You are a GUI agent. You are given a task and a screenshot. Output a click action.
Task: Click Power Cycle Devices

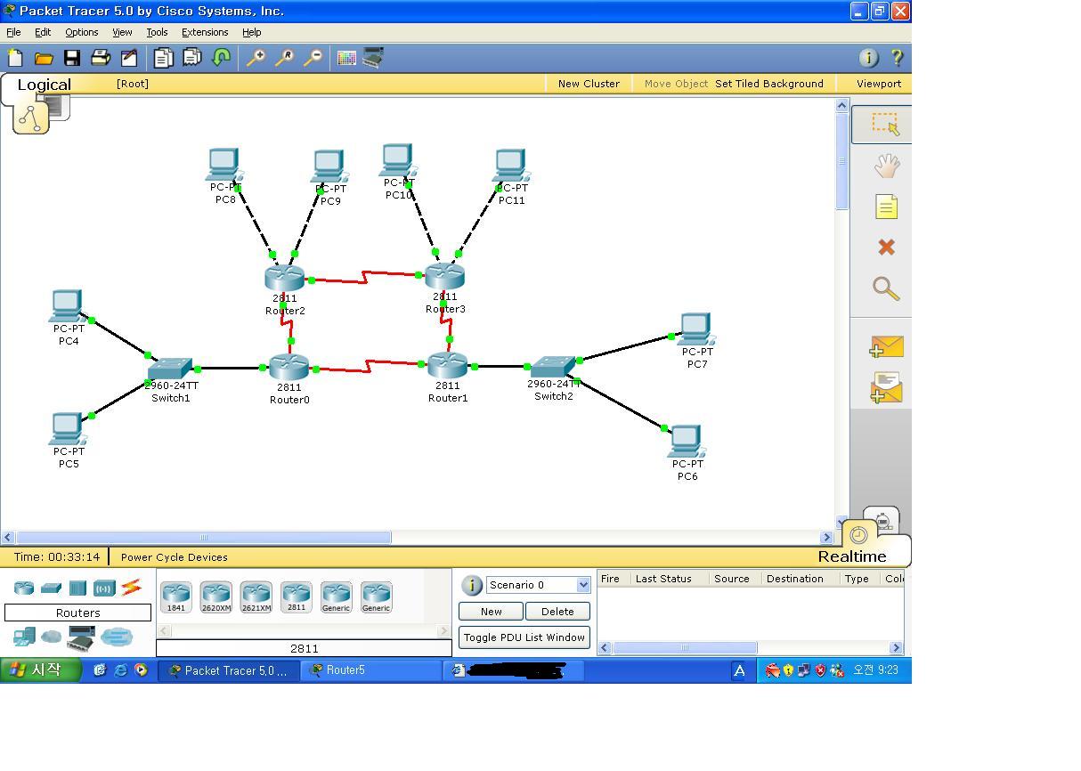pyautogui.click(x=174, y=557)
